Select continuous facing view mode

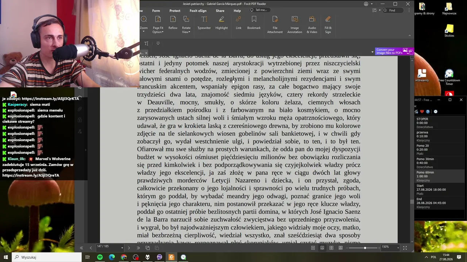[x=340, y=248]
